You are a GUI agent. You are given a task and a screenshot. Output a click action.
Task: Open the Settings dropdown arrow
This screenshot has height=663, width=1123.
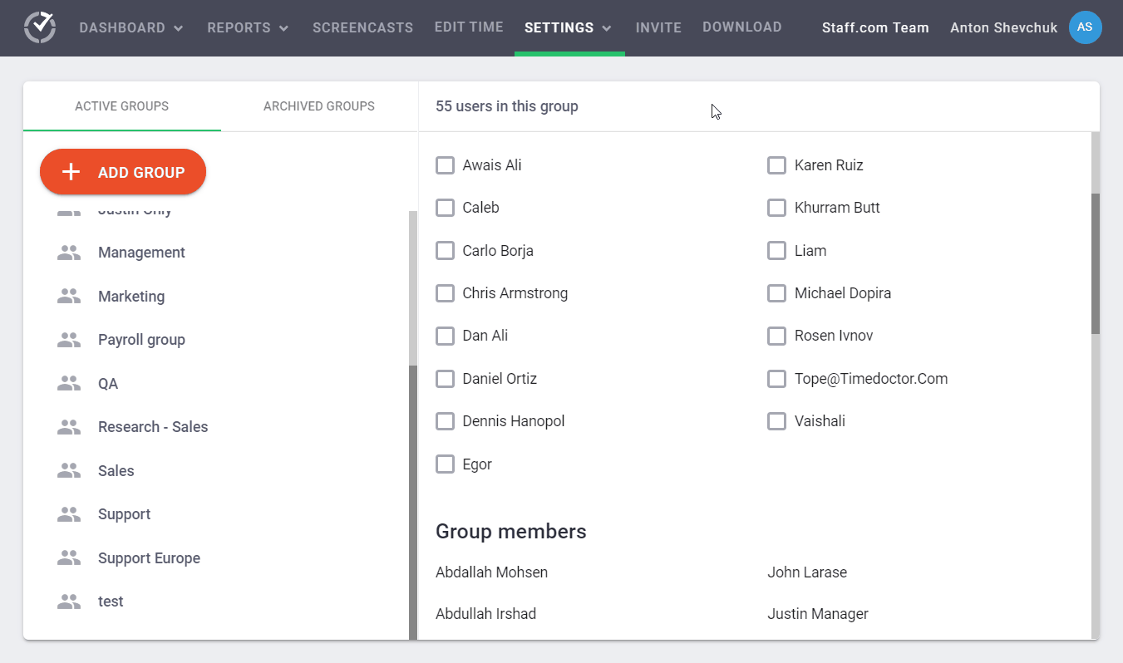pyautogui.click(x=607, y=28)
